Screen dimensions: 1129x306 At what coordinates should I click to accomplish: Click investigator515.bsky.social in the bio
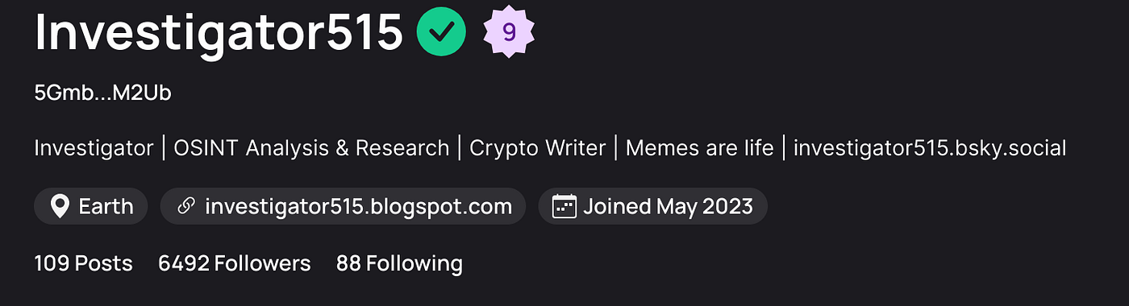(930, 149)
